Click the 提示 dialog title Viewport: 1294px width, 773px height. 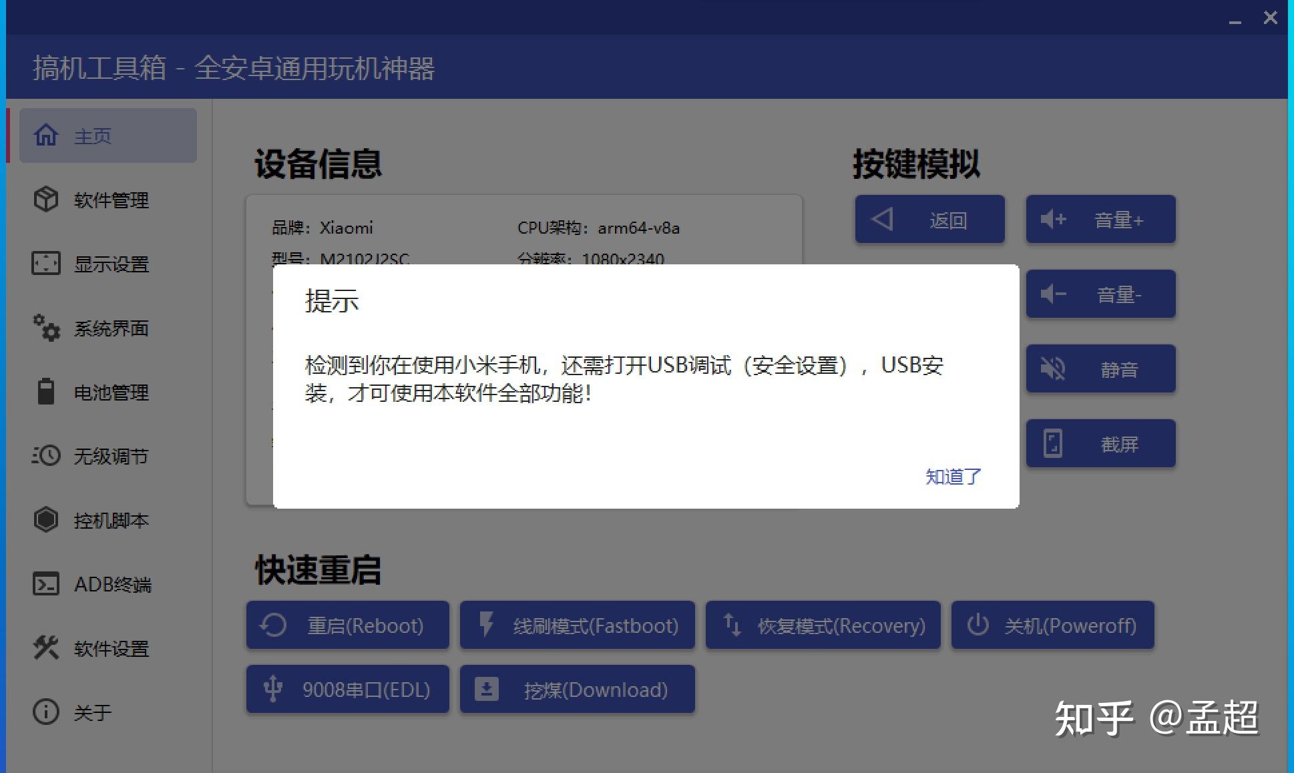tap(332, 300)
